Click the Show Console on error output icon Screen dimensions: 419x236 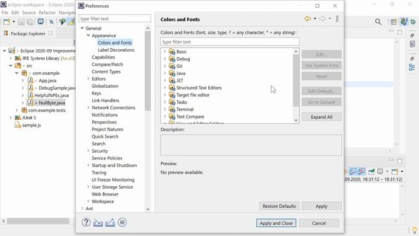click(361, 172)
